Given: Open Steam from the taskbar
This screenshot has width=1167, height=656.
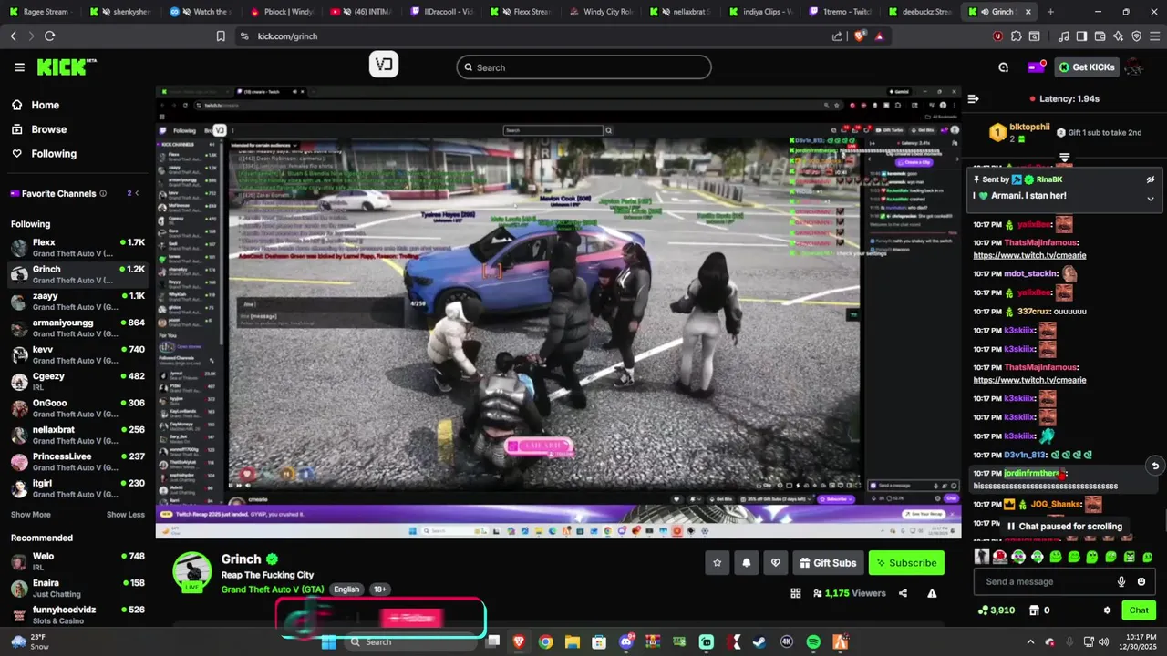Looking at the screenshot, I should point(759,642).
